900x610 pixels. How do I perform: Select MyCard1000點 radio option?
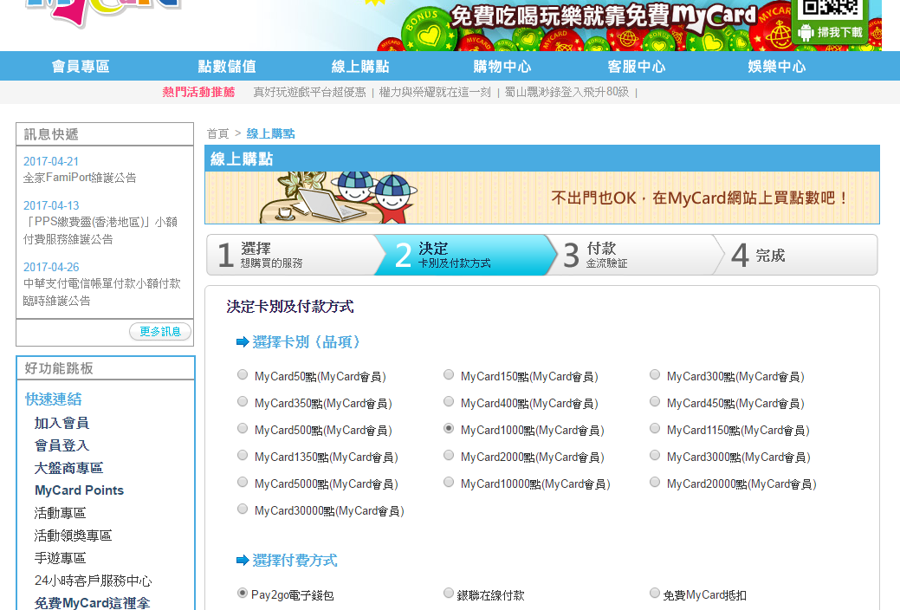pyautogui.click(x=449, y=429)
